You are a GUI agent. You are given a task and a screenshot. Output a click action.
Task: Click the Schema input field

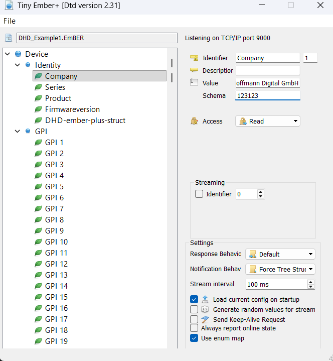[267, 95]
